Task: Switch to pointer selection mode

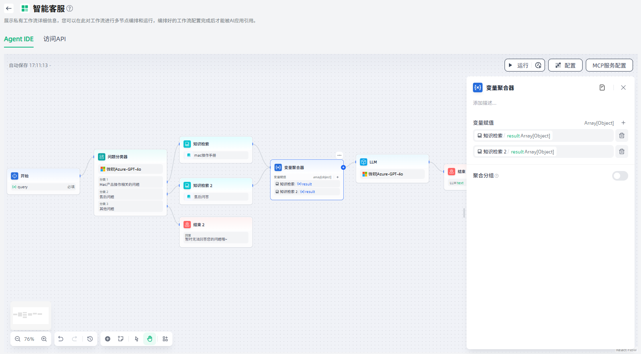Action: click(x=136, y=339)
